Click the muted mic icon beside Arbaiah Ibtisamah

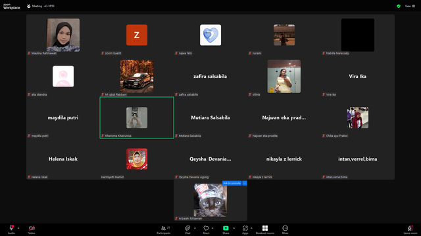pyautogui.click(x=176, y=218)
